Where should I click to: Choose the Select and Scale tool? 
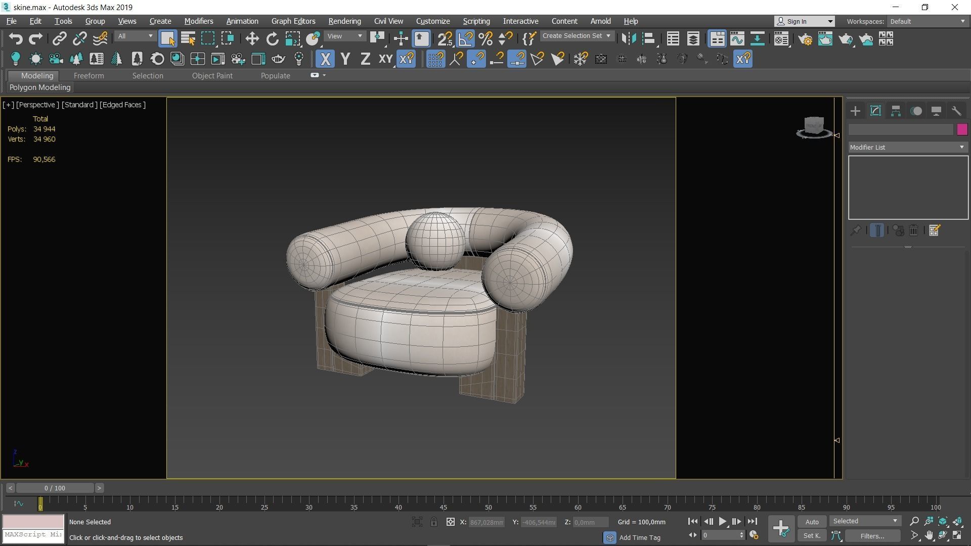[292, 39]
